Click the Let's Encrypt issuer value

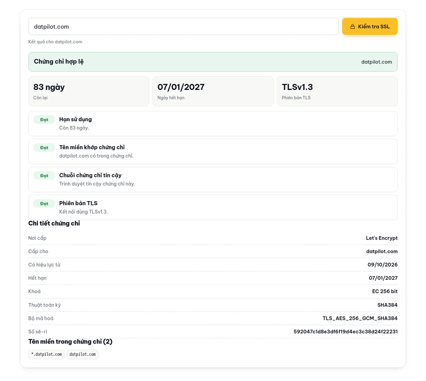coord(382,238)
